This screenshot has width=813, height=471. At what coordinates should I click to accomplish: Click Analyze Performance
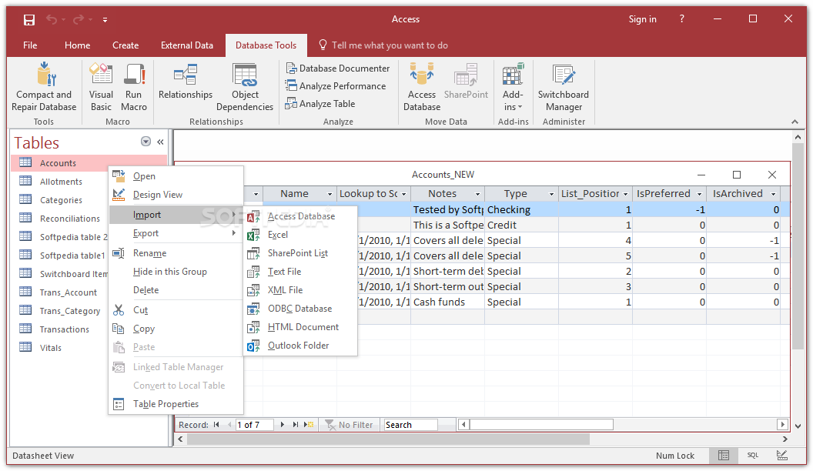point(336,86)
